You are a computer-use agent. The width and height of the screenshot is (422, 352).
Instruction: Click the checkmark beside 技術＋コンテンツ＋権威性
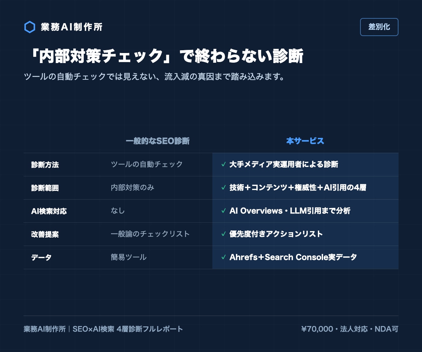click(x=224, y=188)
